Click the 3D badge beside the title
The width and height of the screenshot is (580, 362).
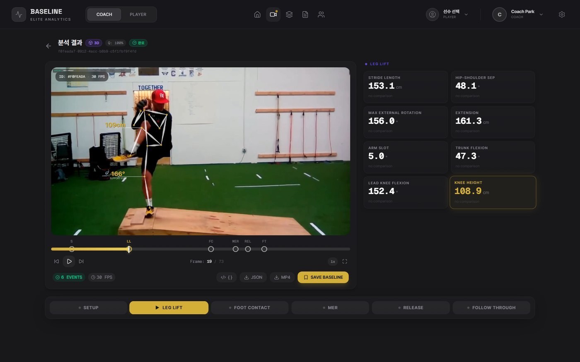tap(94, 43)
